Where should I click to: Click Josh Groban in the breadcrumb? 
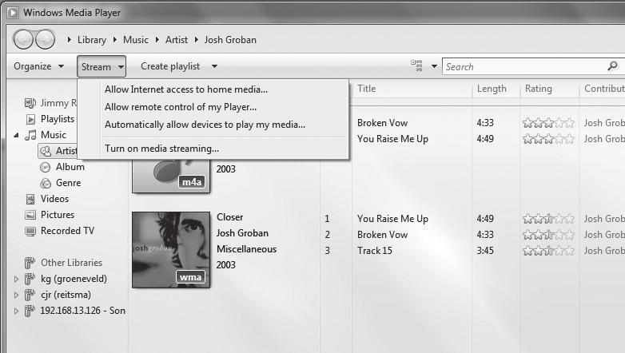pos(230,40)
